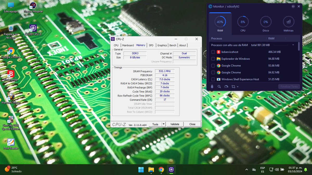Select the Papelera de reciclaje icon
The image size is (312, 175).
11,32
